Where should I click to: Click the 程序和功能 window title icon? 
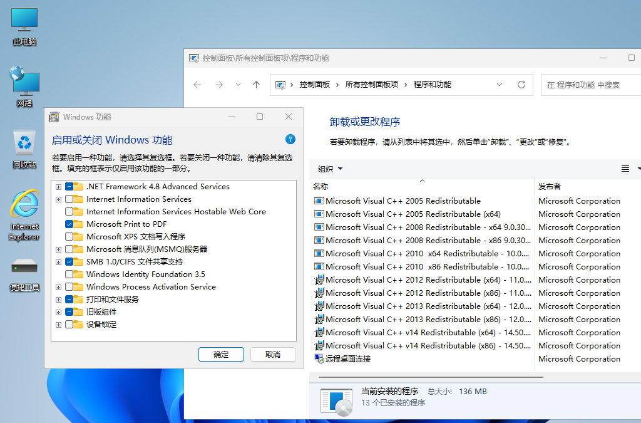194,58
